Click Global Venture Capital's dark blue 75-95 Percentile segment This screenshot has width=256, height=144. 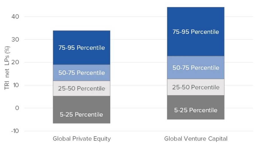(196, 31)
